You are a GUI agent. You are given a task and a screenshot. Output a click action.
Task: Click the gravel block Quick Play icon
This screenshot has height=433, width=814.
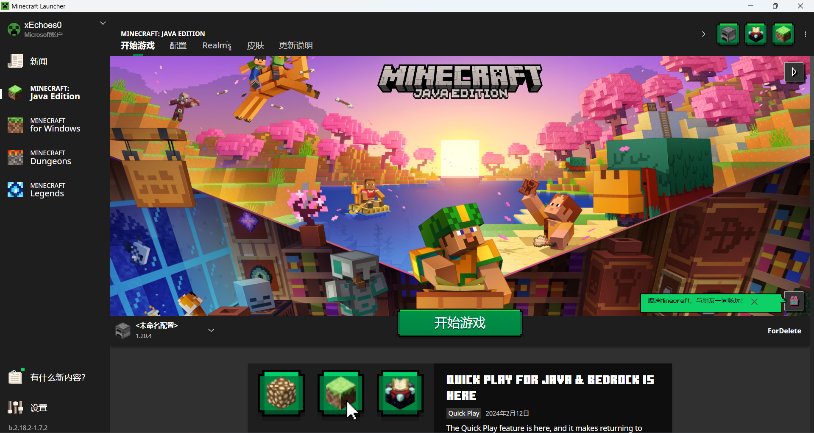click(x=282, y=393)
